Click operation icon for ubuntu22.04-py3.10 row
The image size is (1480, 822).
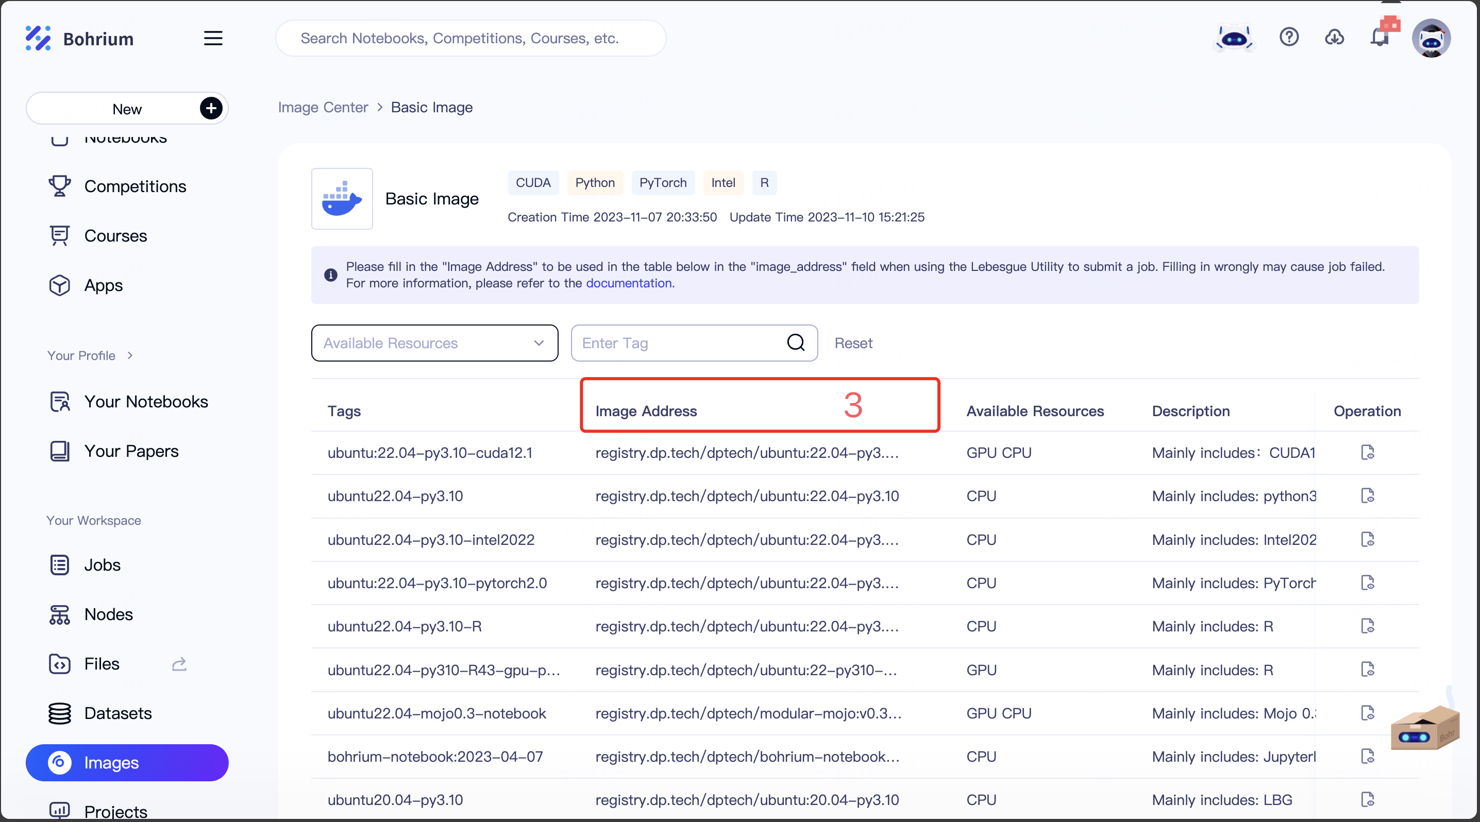[x=1367, y=496]
